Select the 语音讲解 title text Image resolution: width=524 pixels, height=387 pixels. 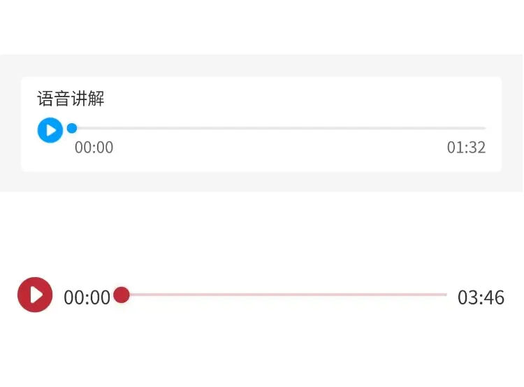(71, 99)
